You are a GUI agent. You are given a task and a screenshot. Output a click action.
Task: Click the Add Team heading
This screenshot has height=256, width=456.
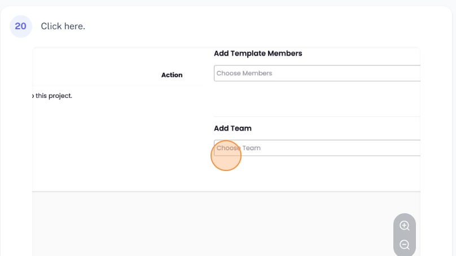[233, 128]
